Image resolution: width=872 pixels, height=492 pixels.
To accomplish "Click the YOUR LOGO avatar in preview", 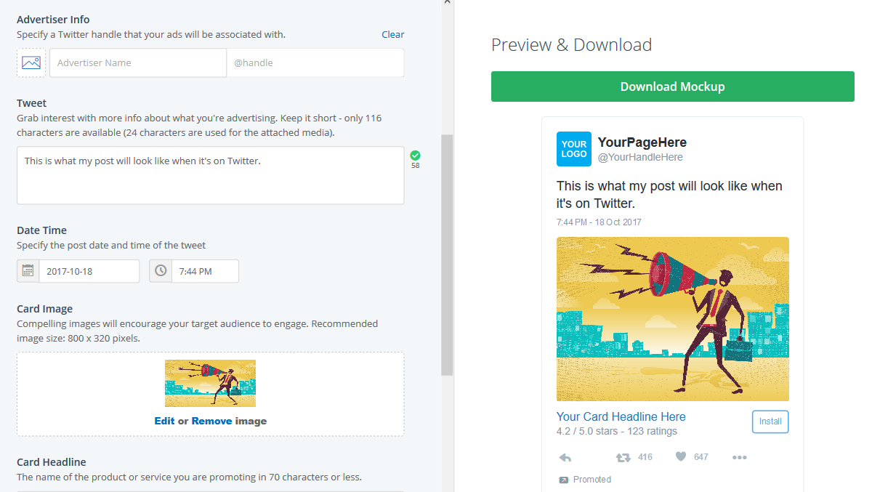I will click(x=574, y=149).
